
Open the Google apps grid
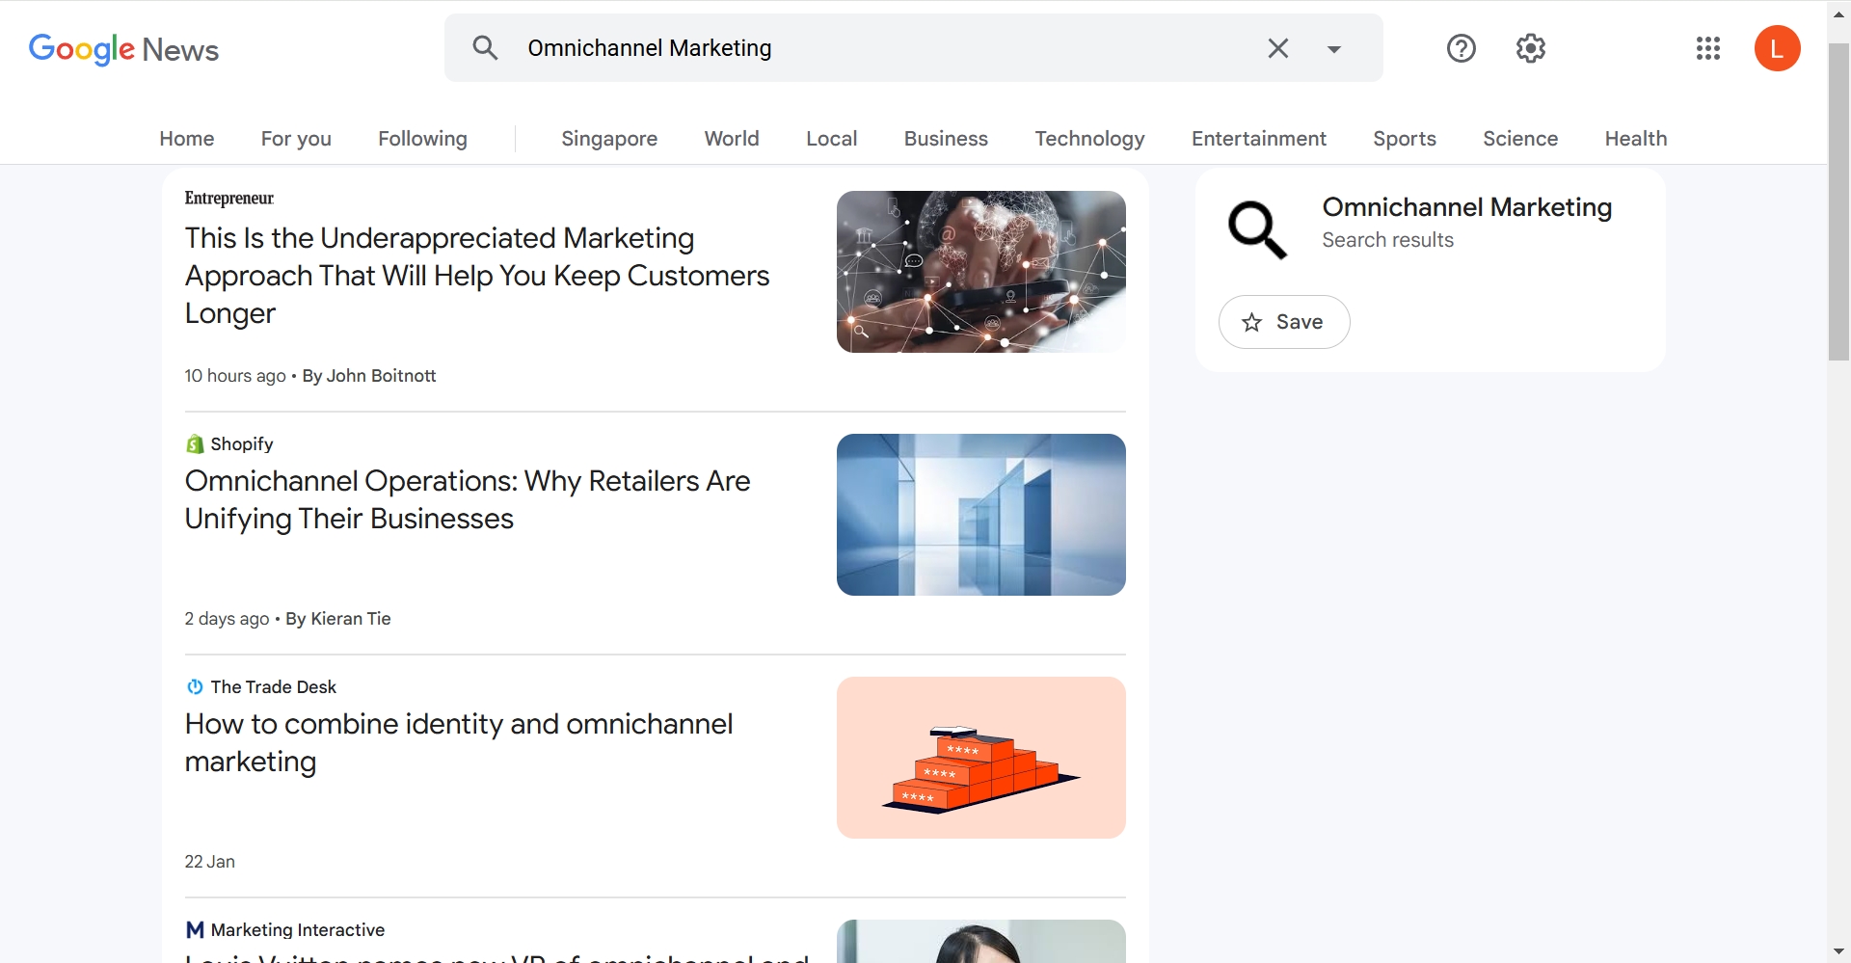coord(1707,48)
